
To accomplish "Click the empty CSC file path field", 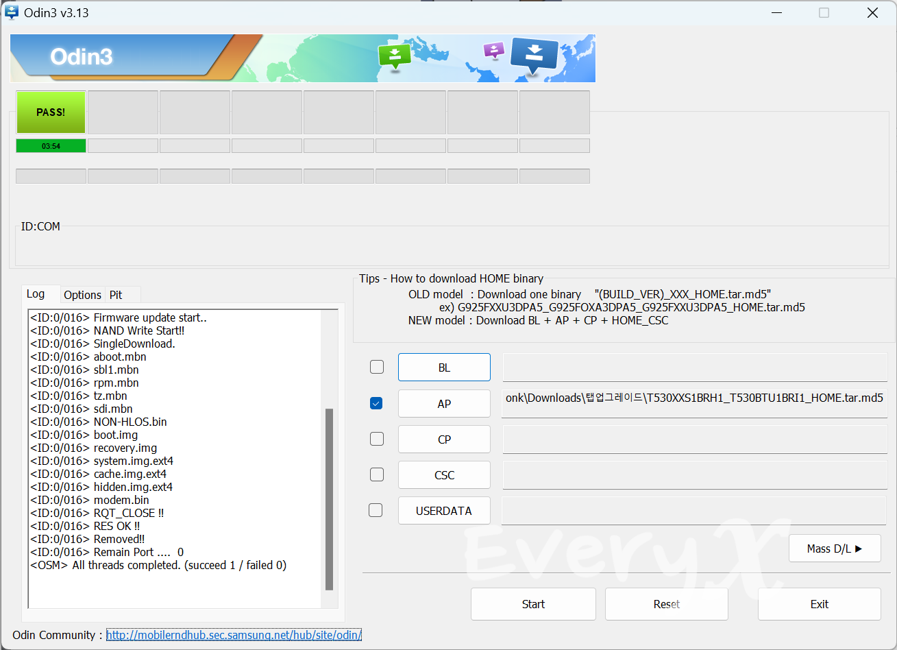I will tap(695, 475).
